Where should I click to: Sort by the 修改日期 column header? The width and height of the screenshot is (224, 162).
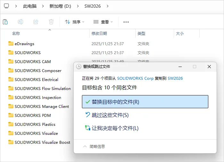pos(99,34)
